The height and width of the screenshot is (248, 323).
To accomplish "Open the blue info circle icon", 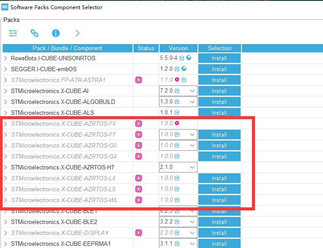I will [56, 33].
